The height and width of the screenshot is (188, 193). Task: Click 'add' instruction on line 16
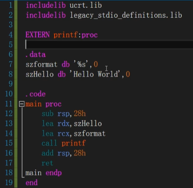(x=48, y=153)
